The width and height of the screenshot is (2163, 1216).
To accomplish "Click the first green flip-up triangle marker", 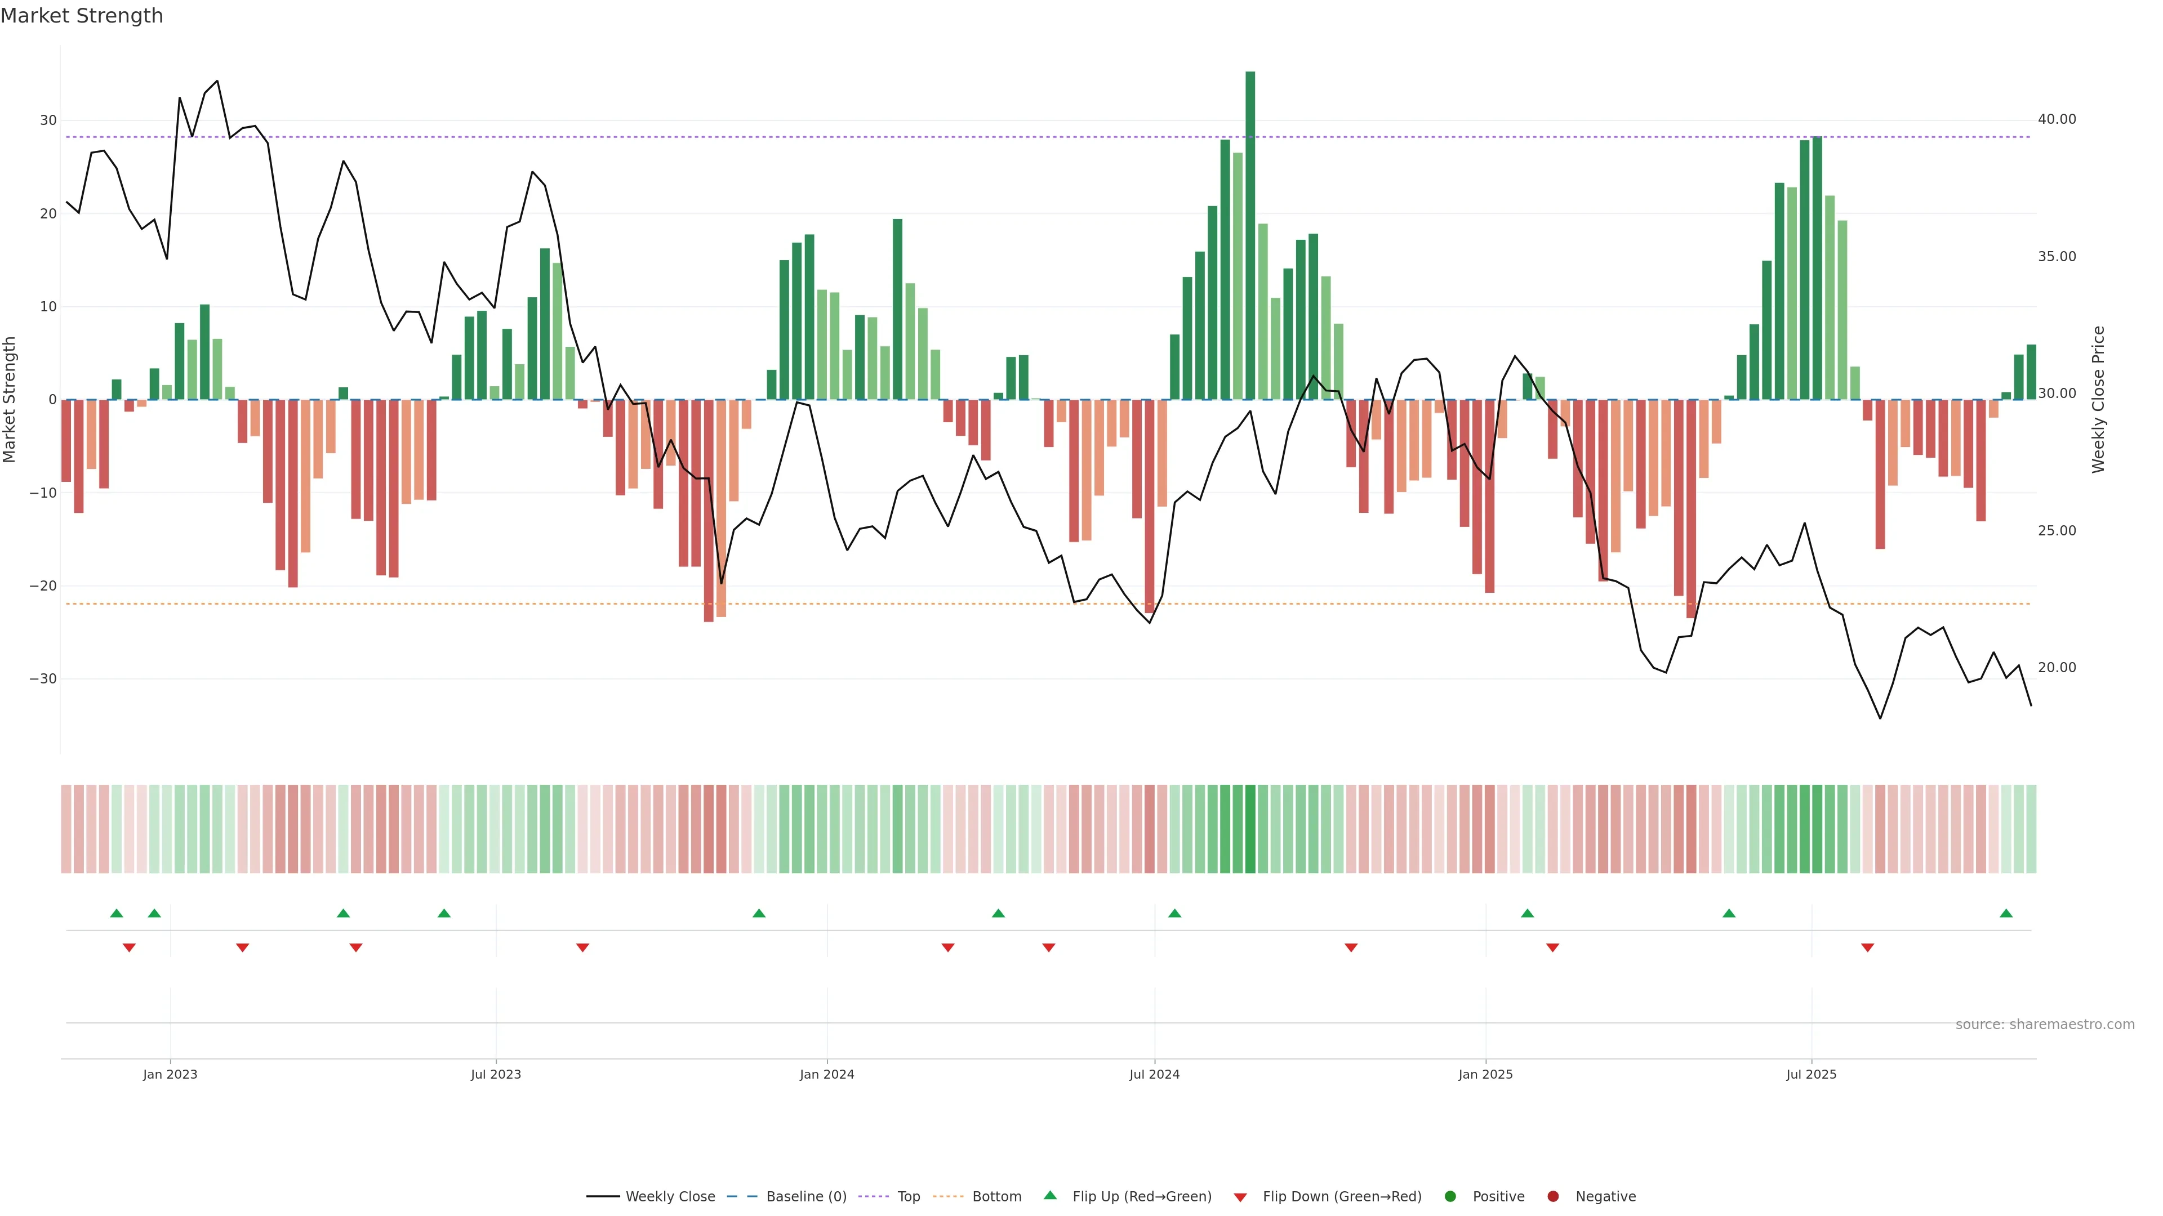I will click(x=117, y=913).
